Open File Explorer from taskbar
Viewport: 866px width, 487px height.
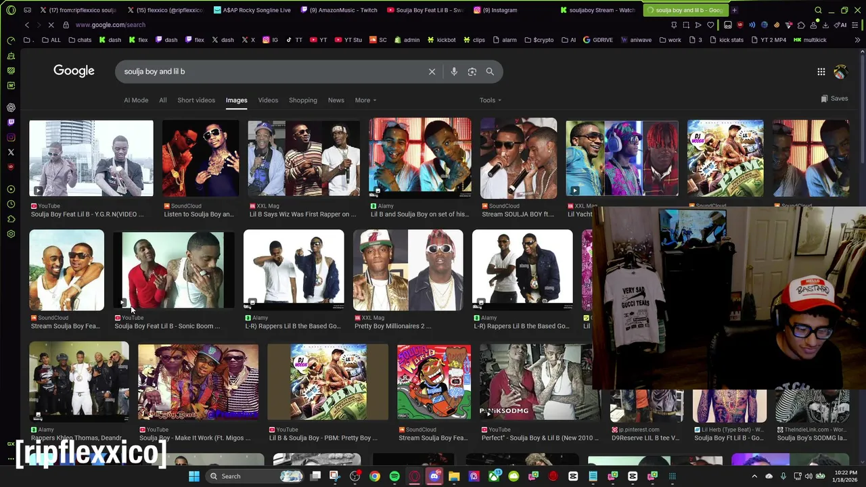(454, 476)
